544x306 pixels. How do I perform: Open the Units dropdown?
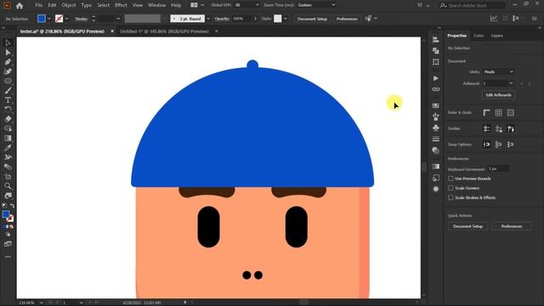point(498,71)
